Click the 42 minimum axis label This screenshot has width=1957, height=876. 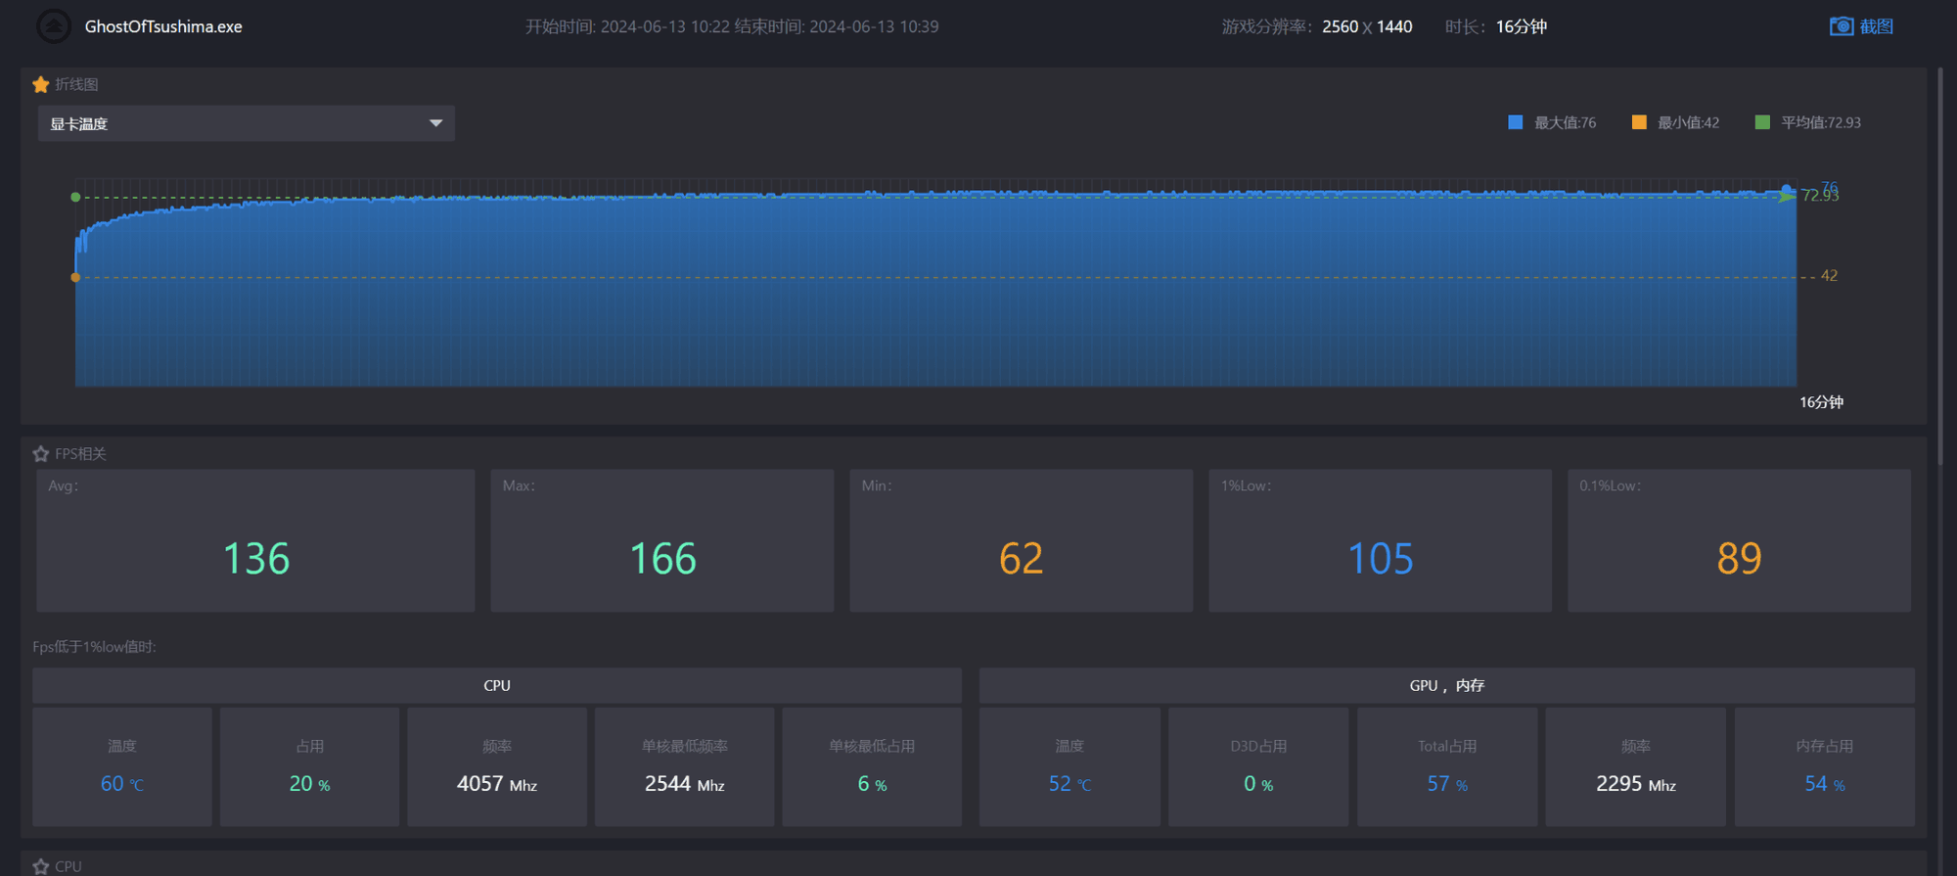[1829, 276]
